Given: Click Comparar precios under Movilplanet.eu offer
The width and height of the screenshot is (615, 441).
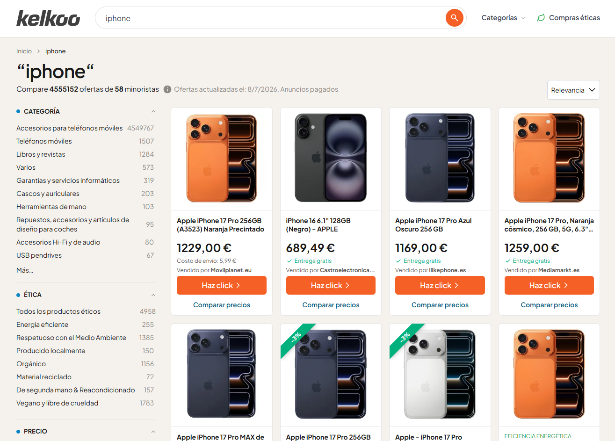Looking at the screenshot, I should [222, 305].
